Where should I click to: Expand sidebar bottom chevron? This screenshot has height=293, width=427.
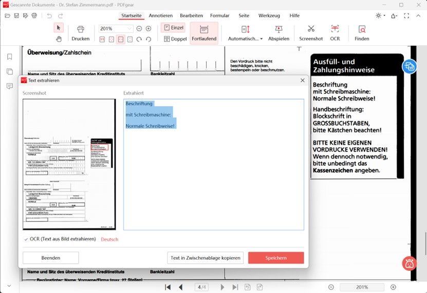tap(9, 286)
